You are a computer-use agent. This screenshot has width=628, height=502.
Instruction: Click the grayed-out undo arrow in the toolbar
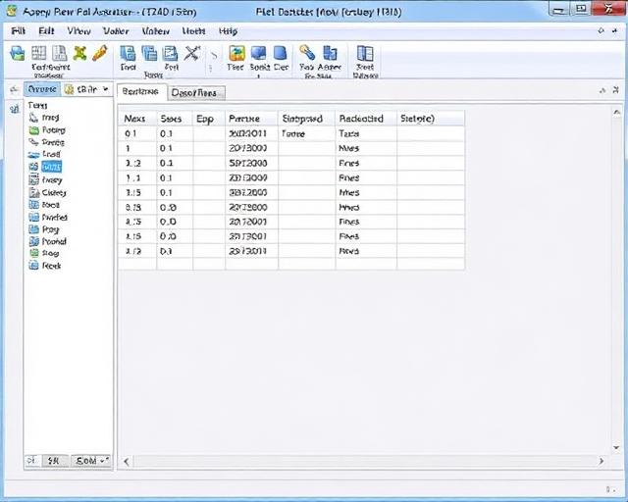click(x=214, y=55)
